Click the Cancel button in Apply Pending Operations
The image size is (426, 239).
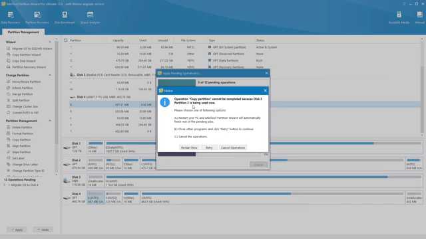pyautogui.click(x=258, y=165)
